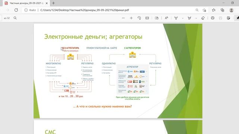Image resolution: width=239 pixels, height=134 pixels.
Task: Click the 'ОДНОКРАТНО' label
Action: click(109, 64)
